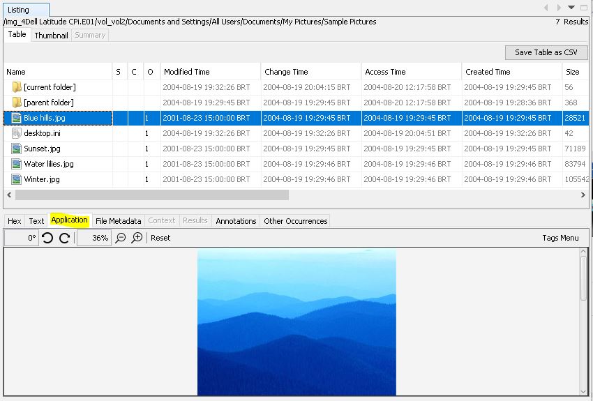Maximize the Listing window panel

pos(584,8)
